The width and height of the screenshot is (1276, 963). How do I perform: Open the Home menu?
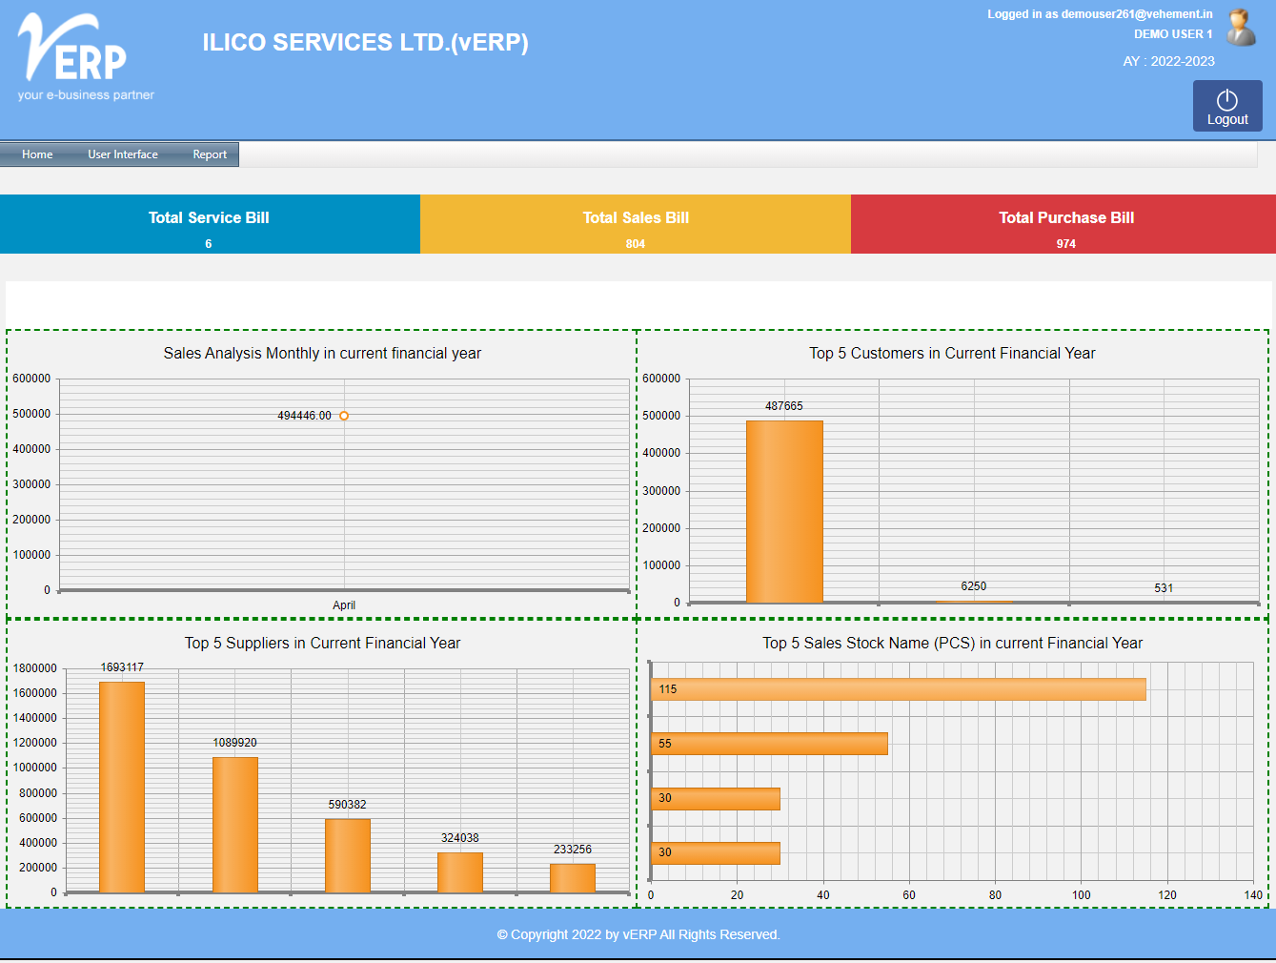click(x=37, y=154)
